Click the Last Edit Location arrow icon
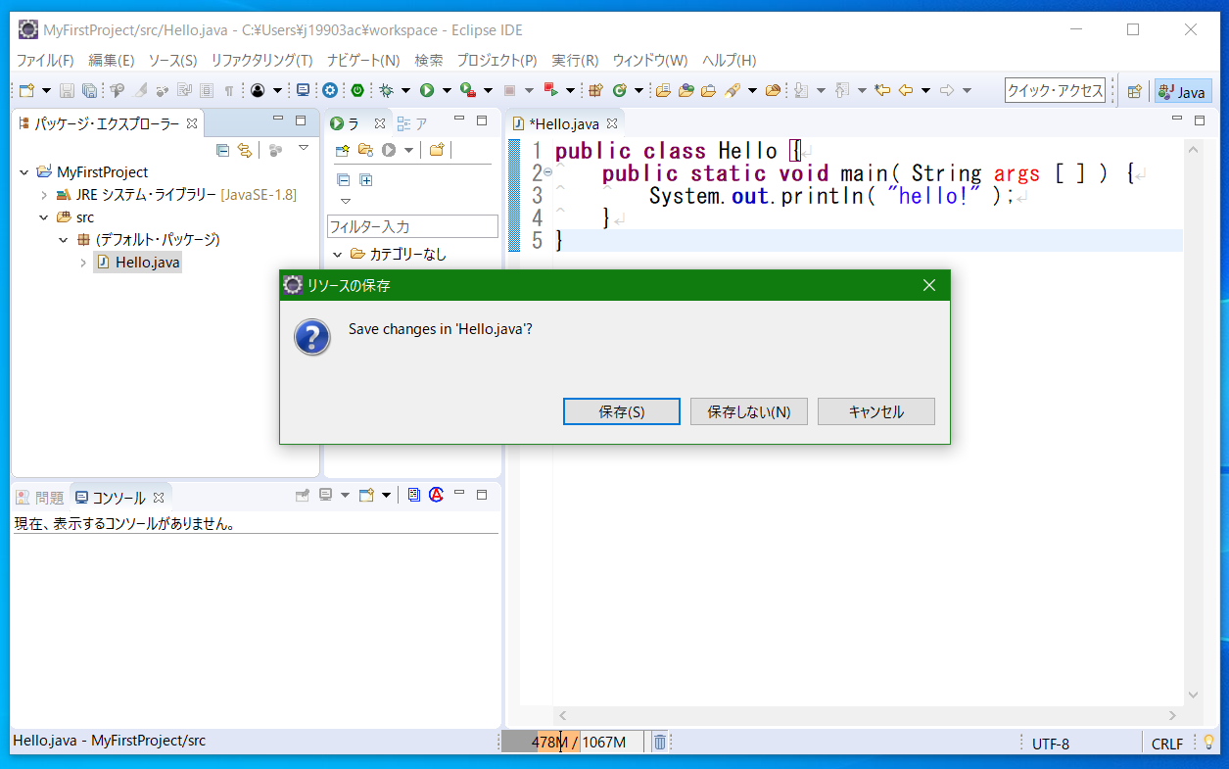 [882, 90]
